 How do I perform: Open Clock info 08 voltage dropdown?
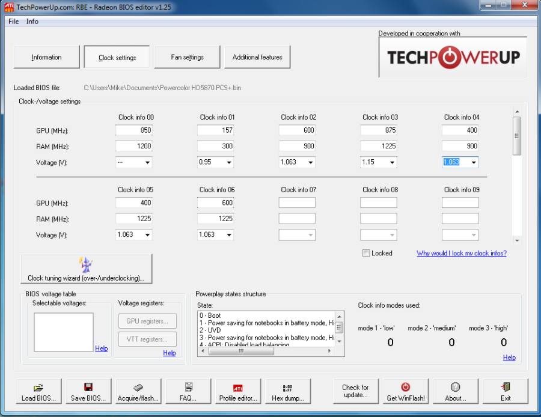pyautogui.click(x=392, y=235)
